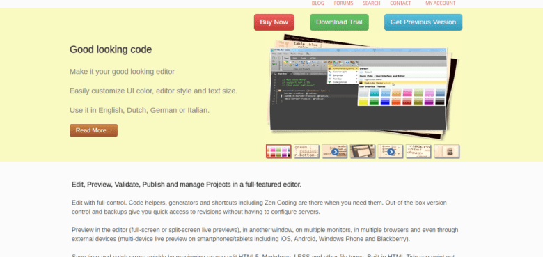Select the color themes slide thumbnail

tap(278, 151)
